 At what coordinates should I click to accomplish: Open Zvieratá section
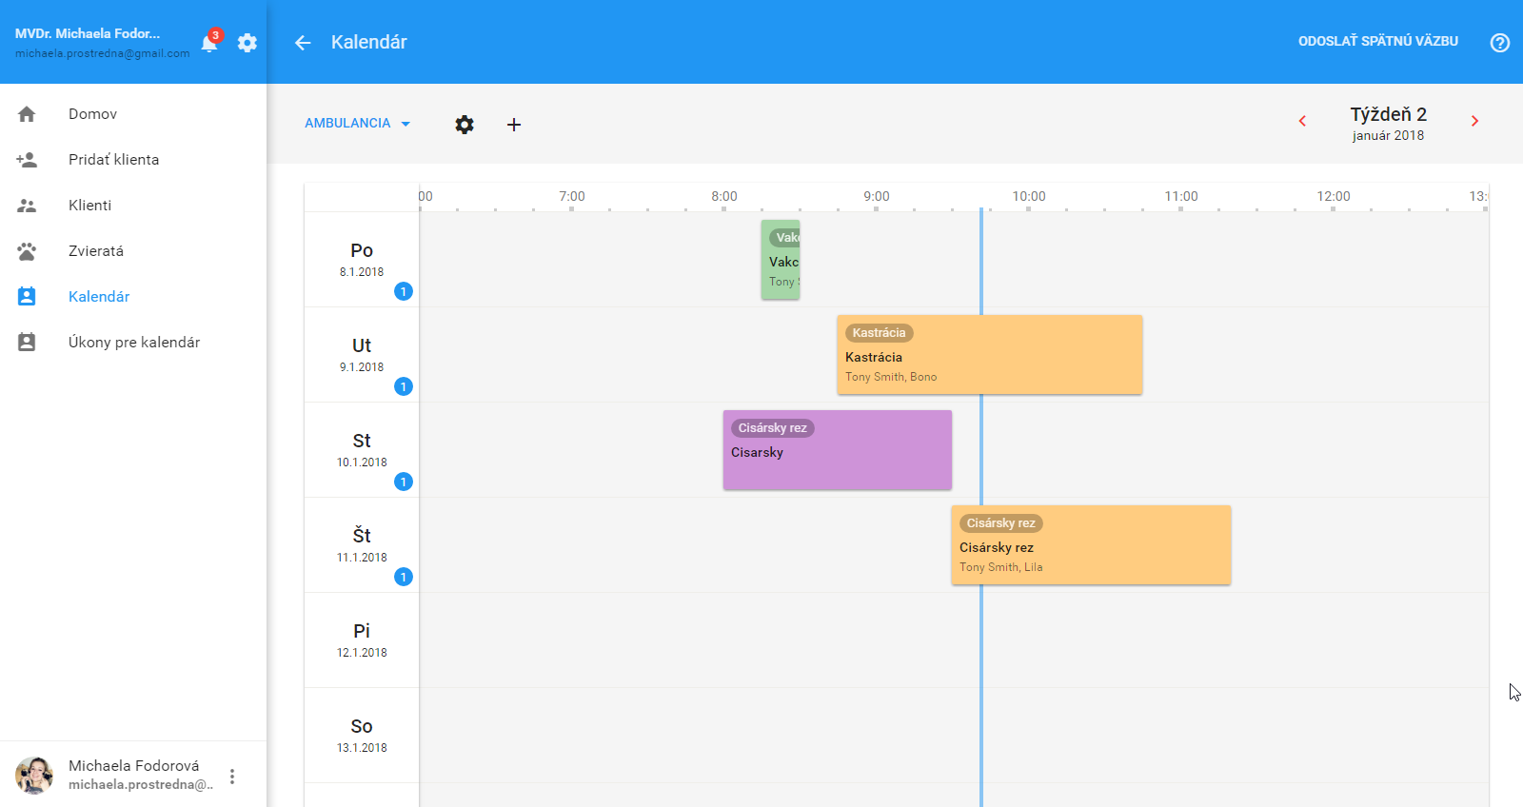click(95, 251)
